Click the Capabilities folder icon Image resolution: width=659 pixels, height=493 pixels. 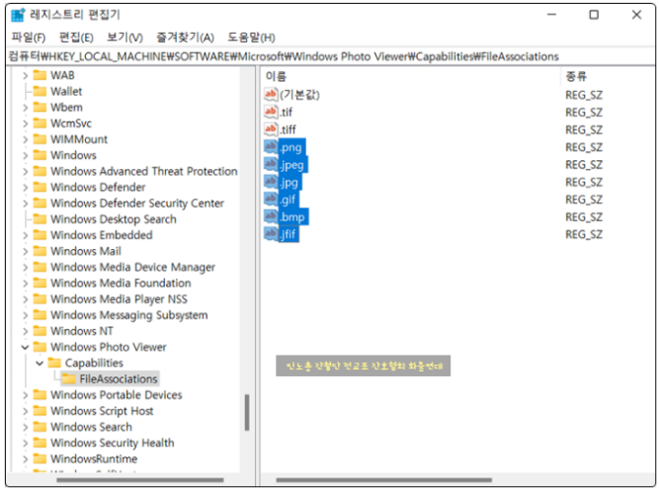(x=54, y=363)
